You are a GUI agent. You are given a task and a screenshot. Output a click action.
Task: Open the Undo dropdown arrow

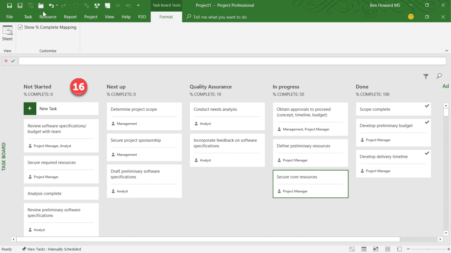click(x=57, y=5)
